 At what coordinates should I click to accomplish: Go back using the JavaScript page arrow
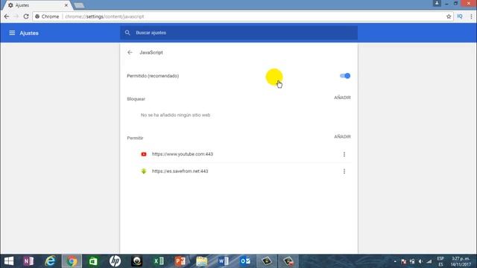pyautogui.click(x=130, y=52)
